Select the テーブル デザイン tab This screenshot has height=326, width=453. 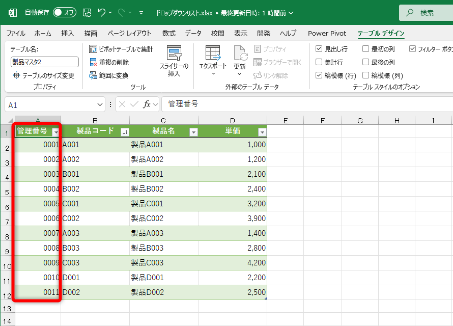click(381, 33)
